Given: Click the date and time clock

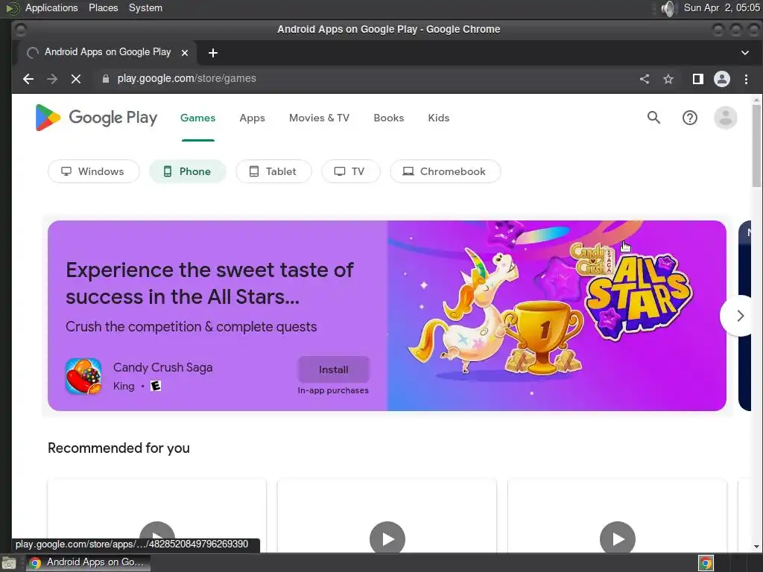Looking at the screenshot, I should coord(721,7).
